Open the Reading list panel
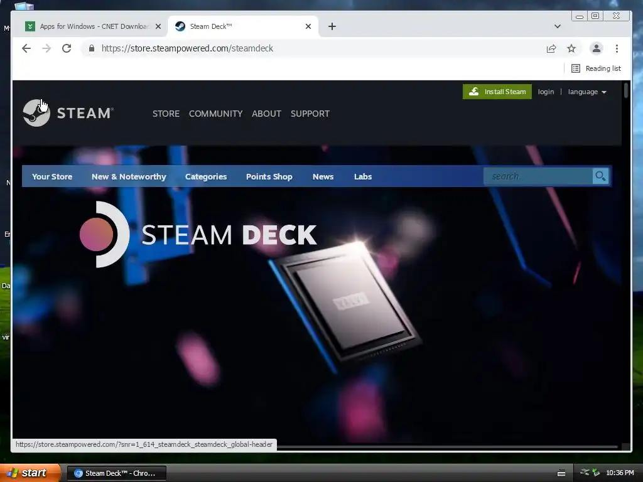The image size is (643, 482). (597, 68)
